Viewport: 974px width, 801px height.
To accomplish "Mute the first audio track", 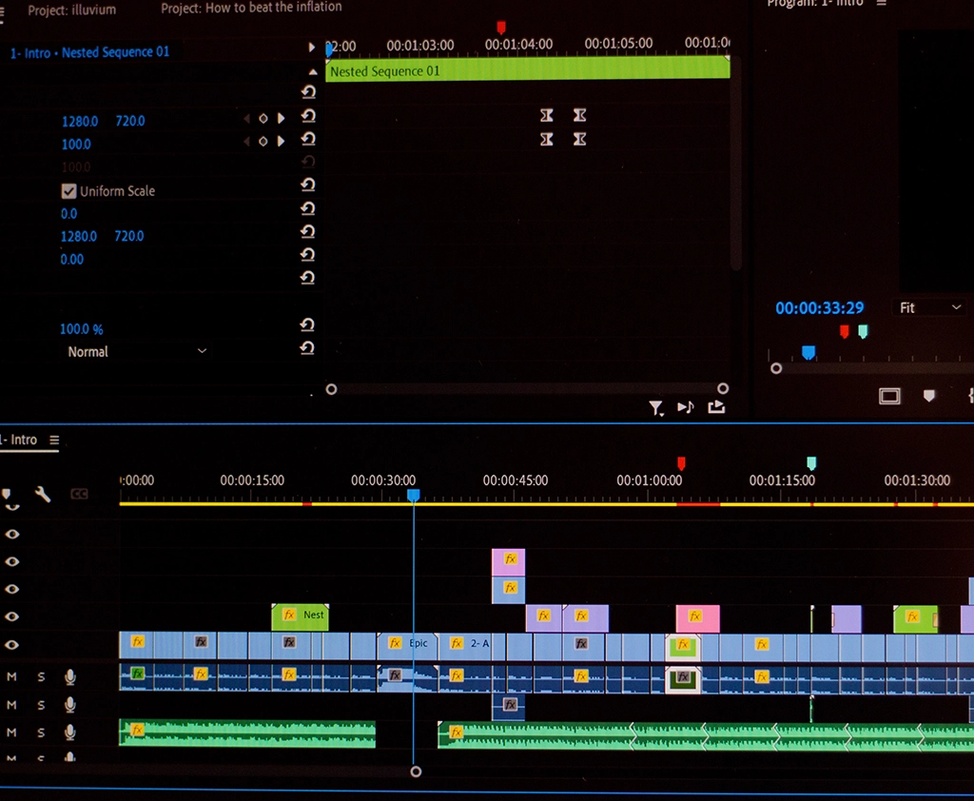I will point(12,676).
